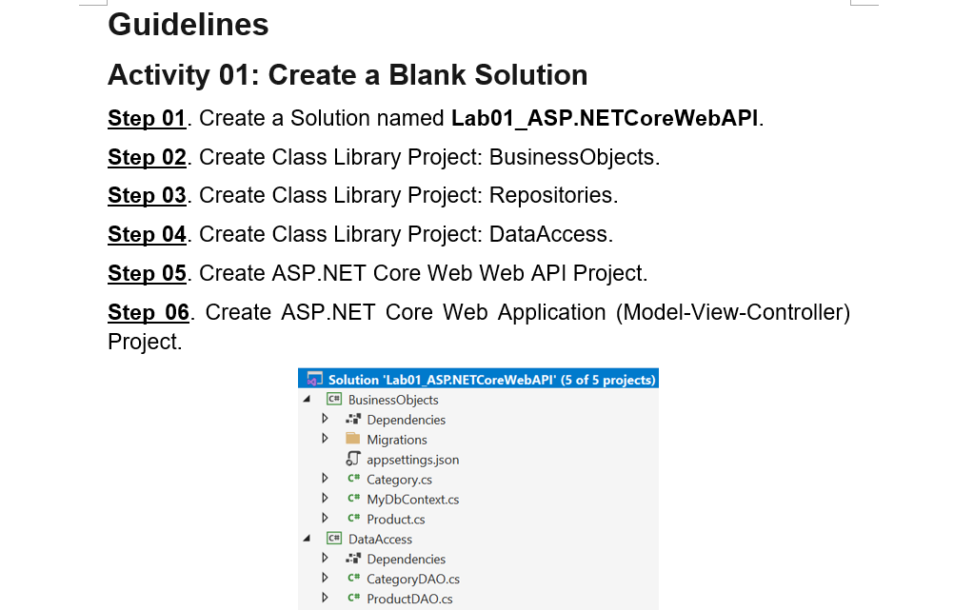This screenshot has width=954, height=610.
Task: Select the ProductDAO.cs file name
Action: point(409,599)
